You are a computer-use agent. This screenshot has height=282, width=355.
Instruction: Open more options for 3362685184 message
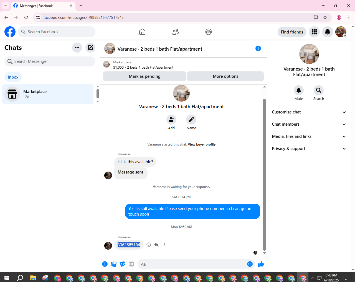[x=164, y=245]
